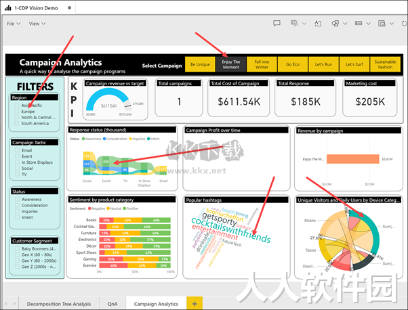The height and width of the screenshot is (310, 408).
Task: Tick the Baby Boomers segment checkbox
Action: [x=17, y=248]
